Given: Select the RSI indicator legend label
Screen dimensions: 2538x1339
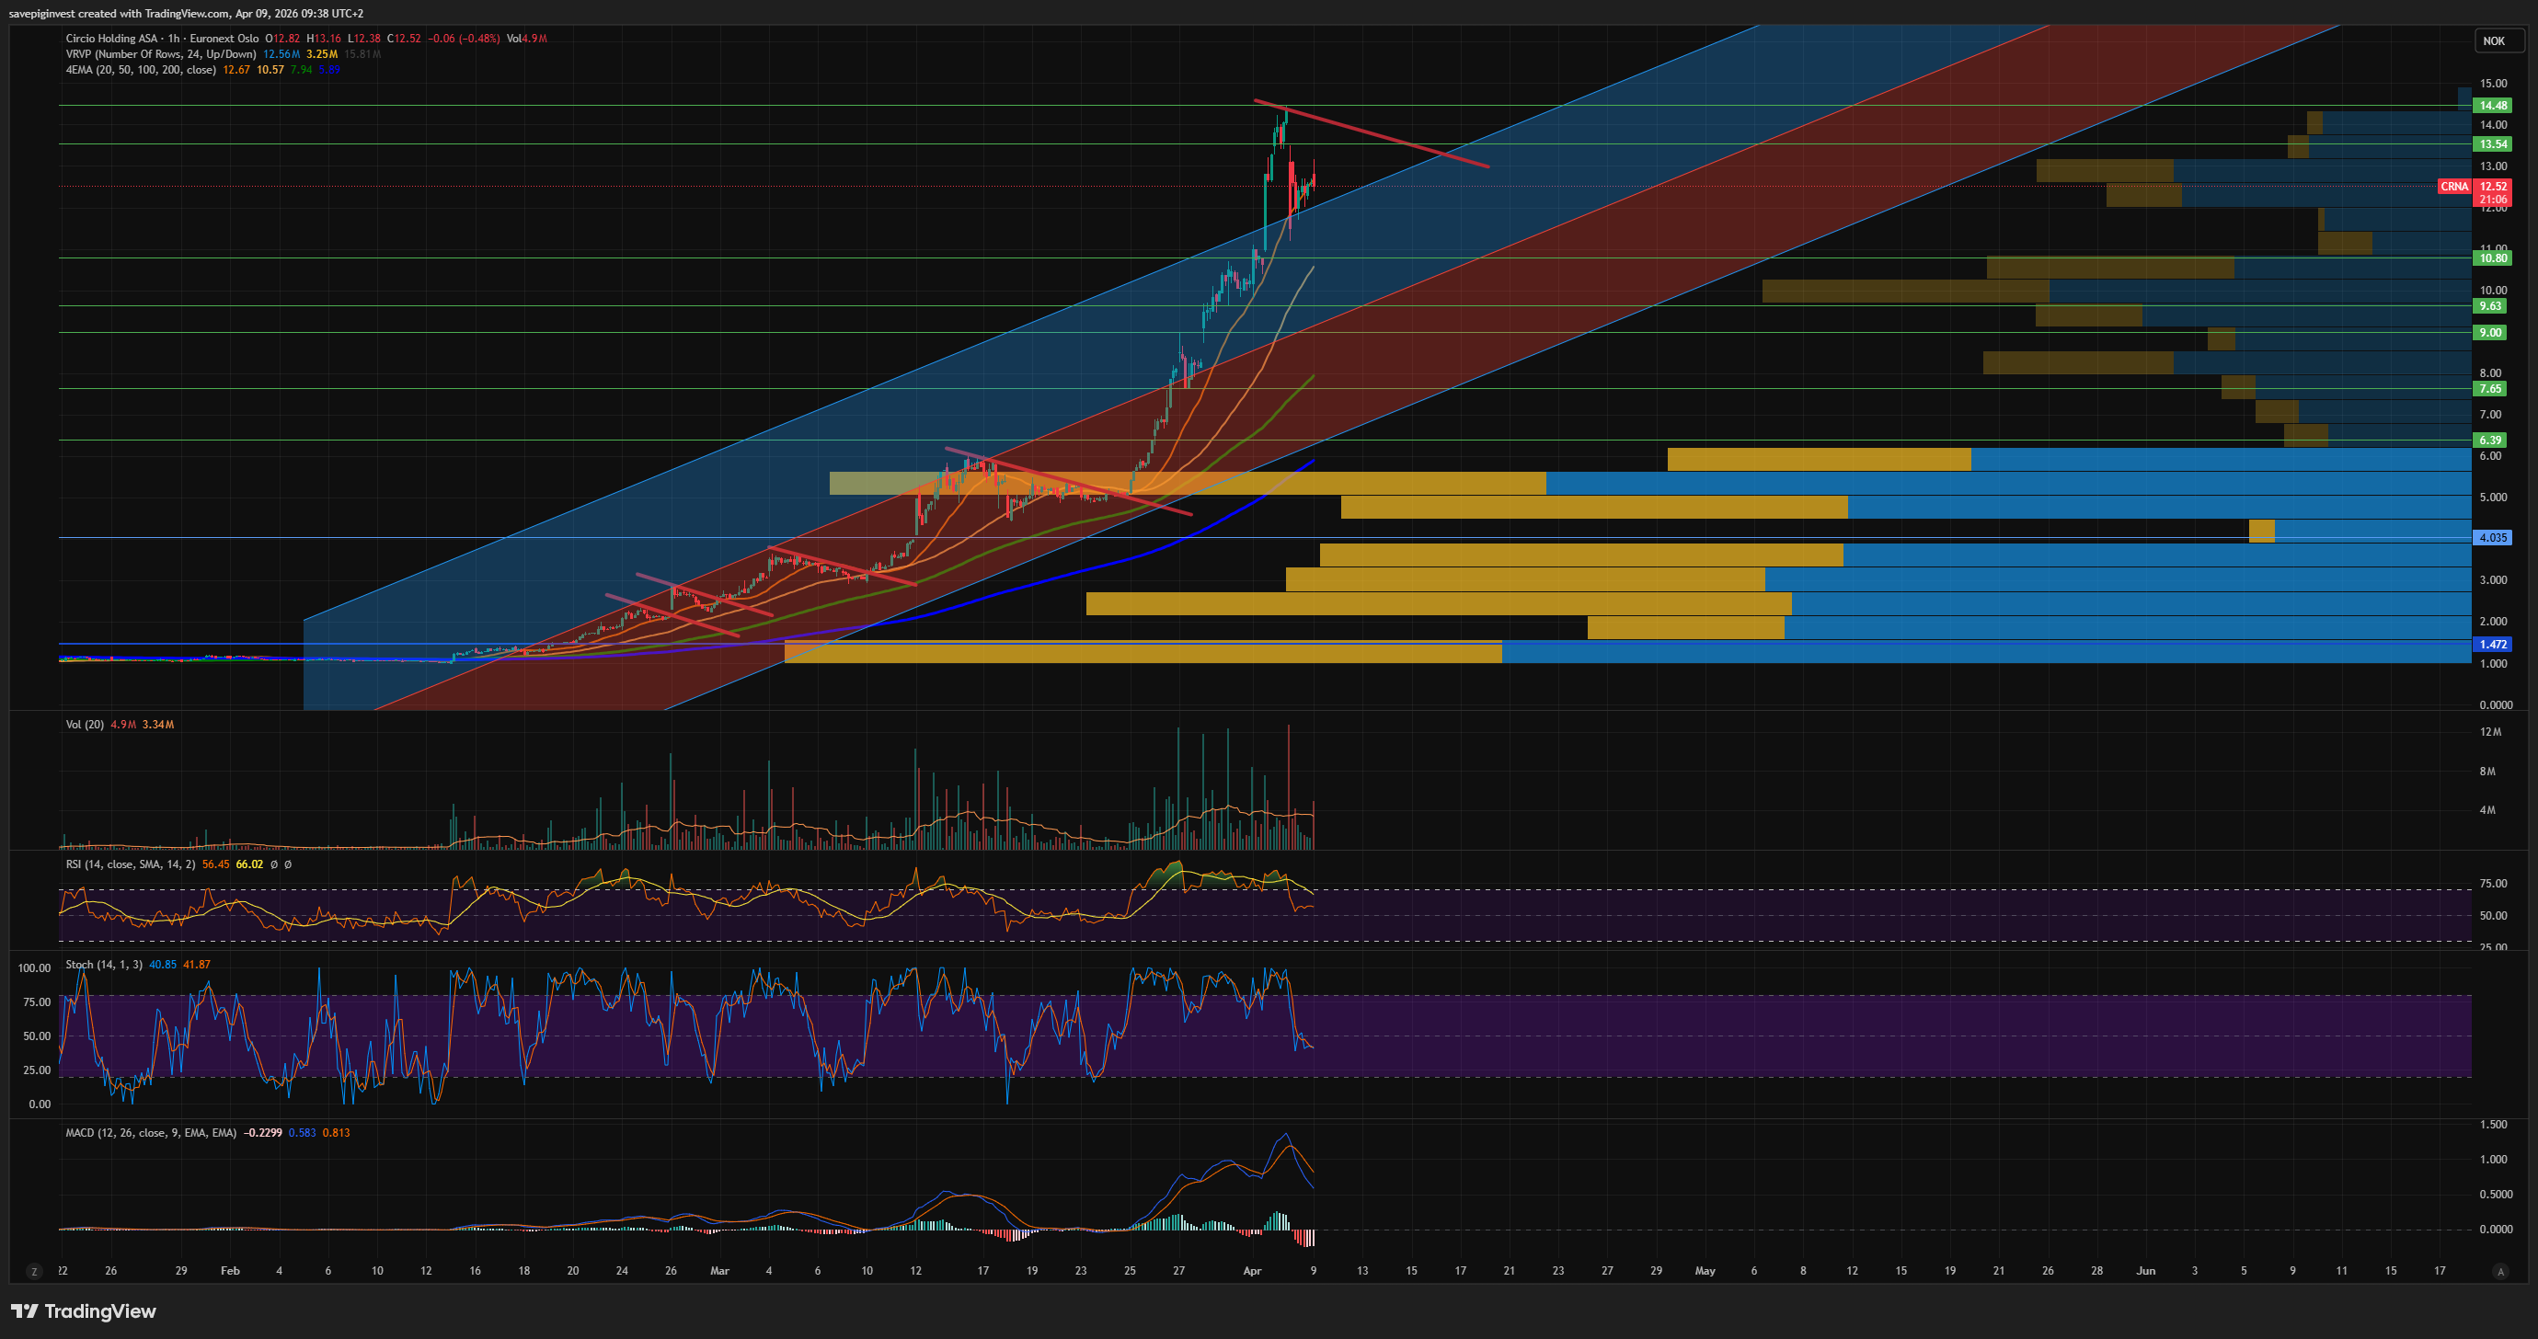Looking at the screenshot, I should pyautogui.click(x=130, y=864).
